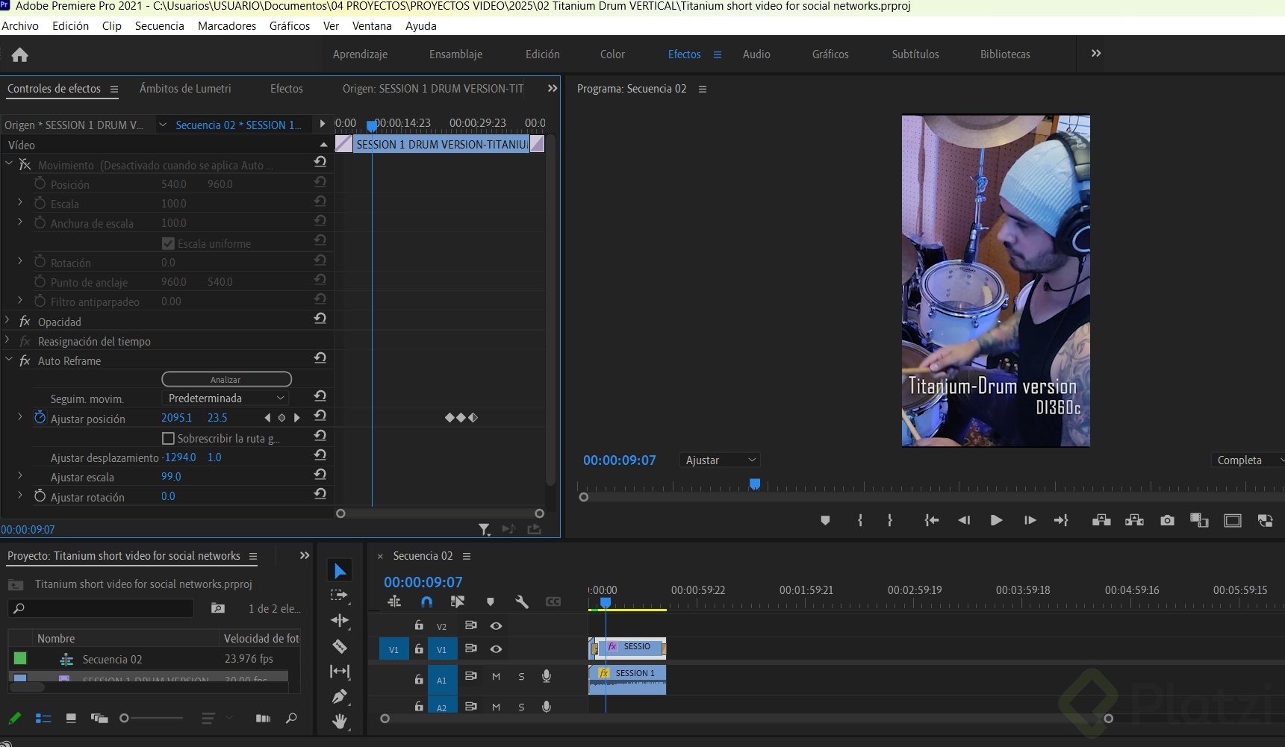Click the Export Frame camera icon

[1167, 521]
